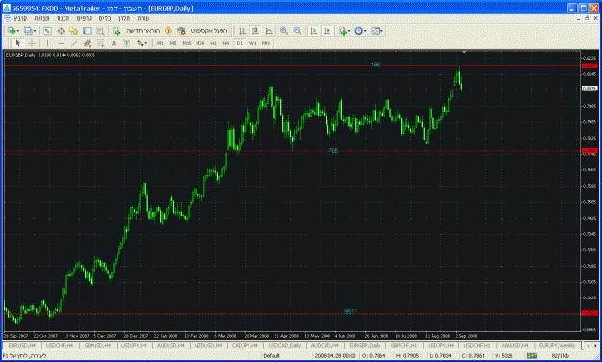Viewport: 602px width, 362px height.
Task: Open the Window menu (חלון)
Action: pyautogui.click(x=124, y=18)
